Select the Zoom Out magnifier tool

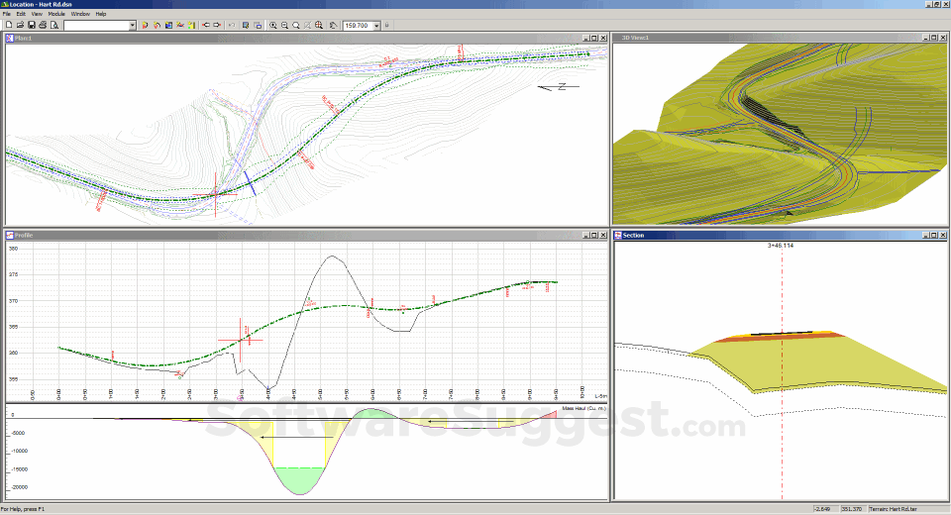tap(284, 25)
